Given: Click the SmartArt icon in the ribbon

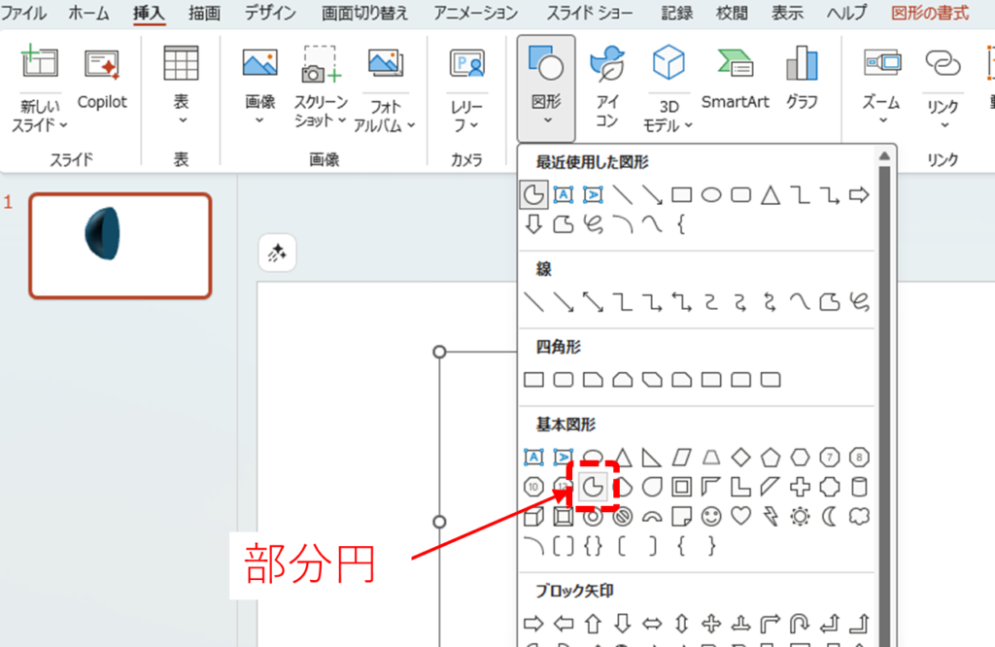Looking at the screenshot, I should (735, 78).
